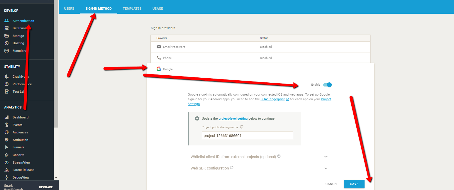
Task: Open the Cohorts icon
Action: tap(6, 155)
